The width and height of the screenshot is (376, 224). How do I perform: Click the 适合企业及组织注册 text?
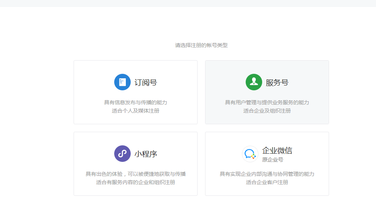coord(267,111)
